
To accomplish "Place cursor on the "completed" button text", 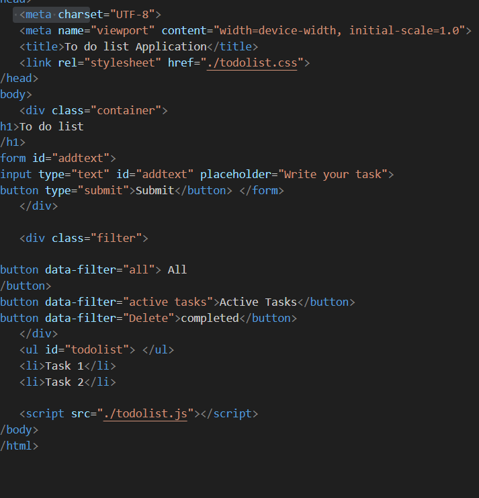I will click(x=210, y=318).
